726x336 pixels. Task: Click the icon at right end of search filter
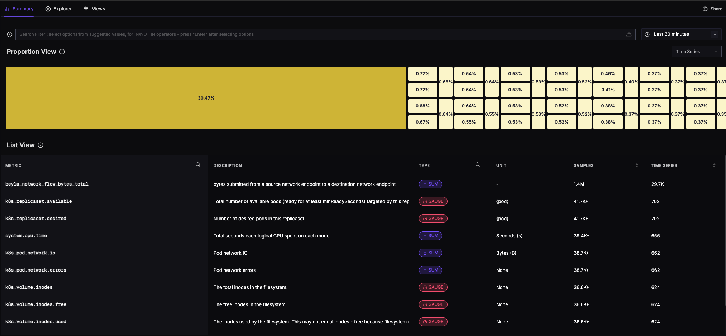629,34
